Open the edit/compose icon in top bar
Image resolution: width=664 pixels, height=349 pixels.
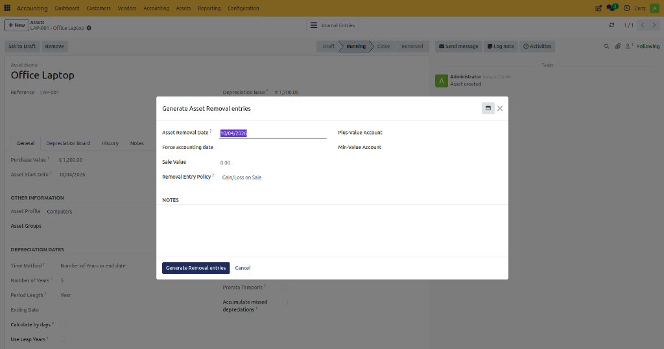(x=599, y=8)
